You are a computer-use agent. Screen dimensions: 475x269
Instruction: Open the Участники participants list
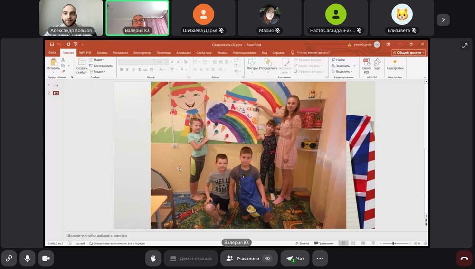click(x=248, y=259)
